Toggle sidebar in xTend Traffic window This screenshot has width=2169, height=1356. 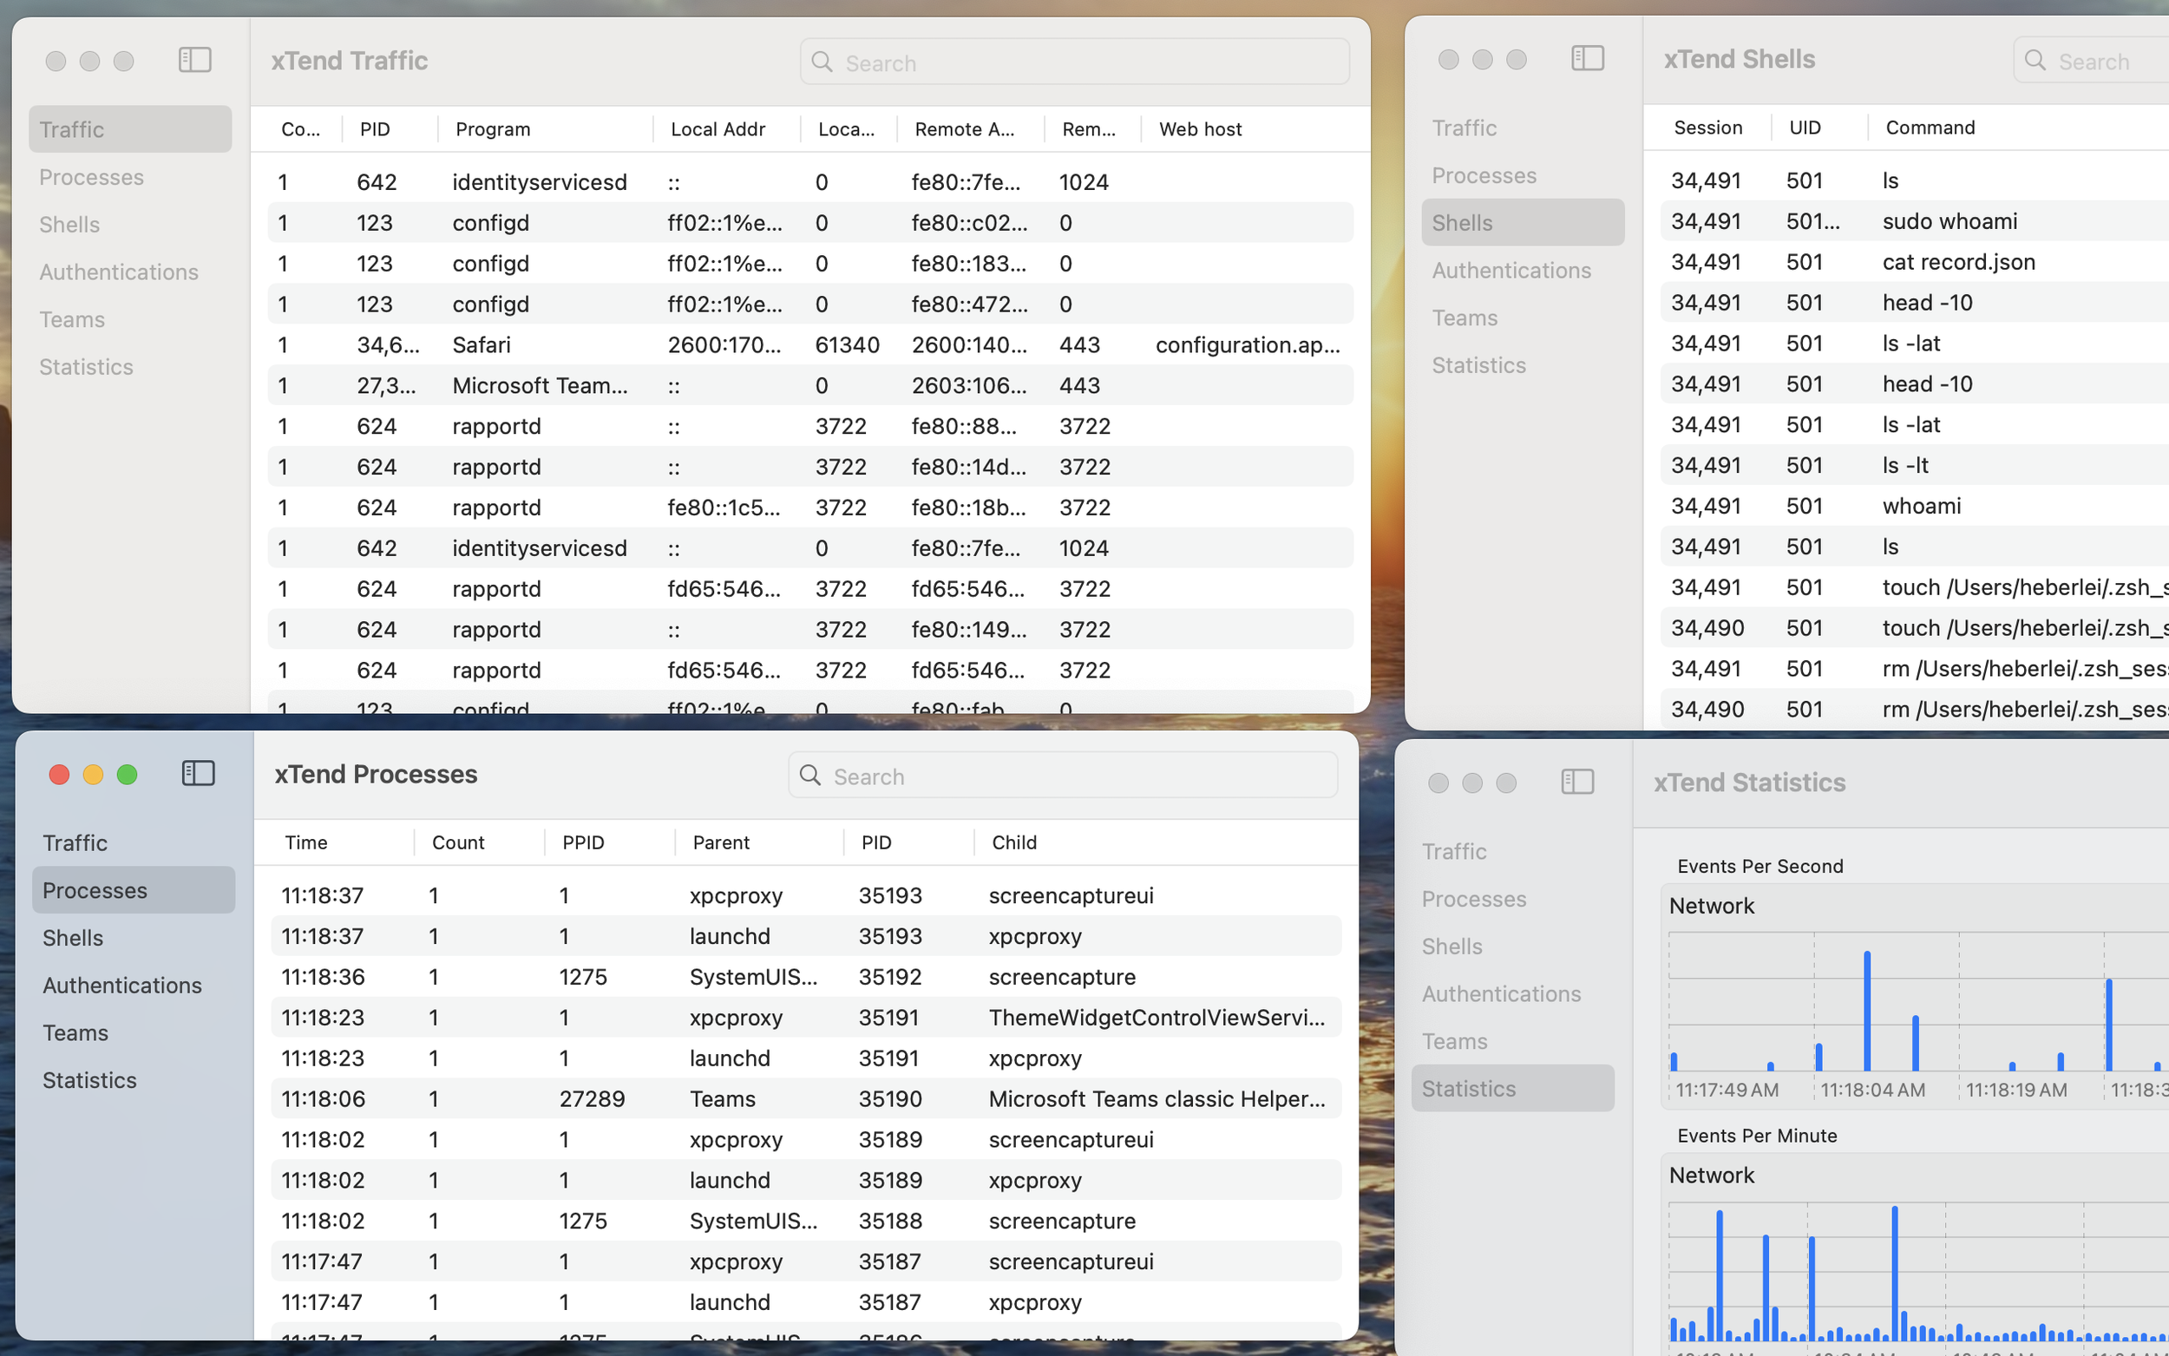pyautogui.click(x=194, y=60)
